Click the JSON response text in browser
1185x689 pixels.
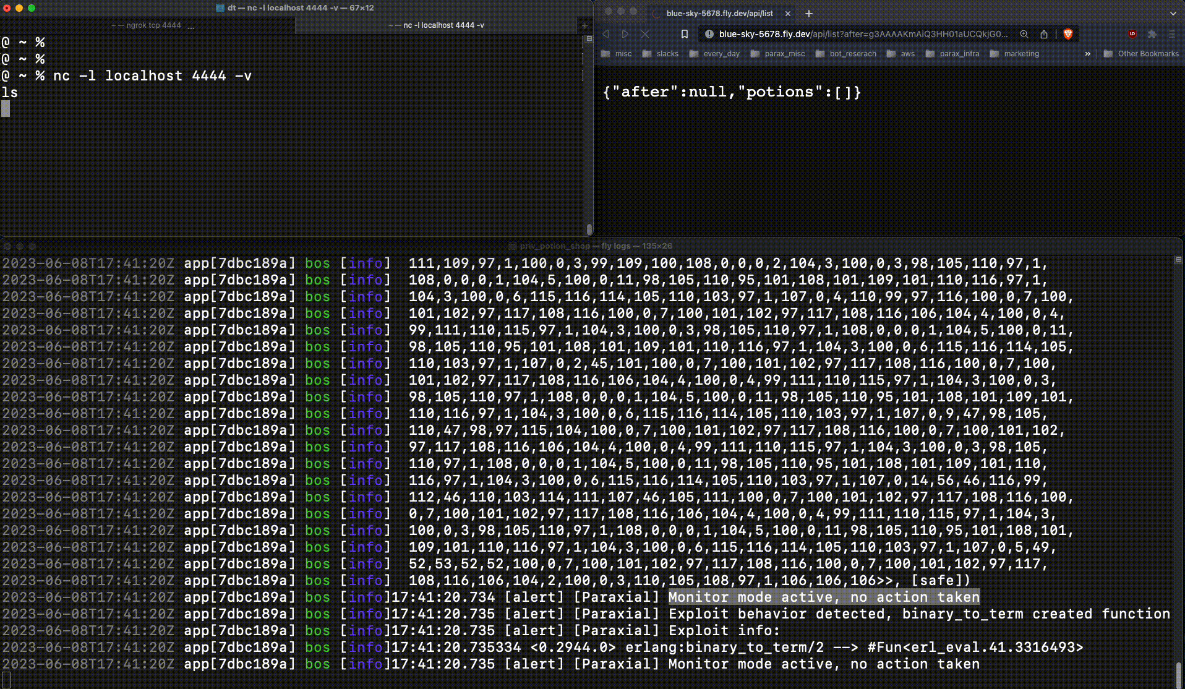click(732, 92)
